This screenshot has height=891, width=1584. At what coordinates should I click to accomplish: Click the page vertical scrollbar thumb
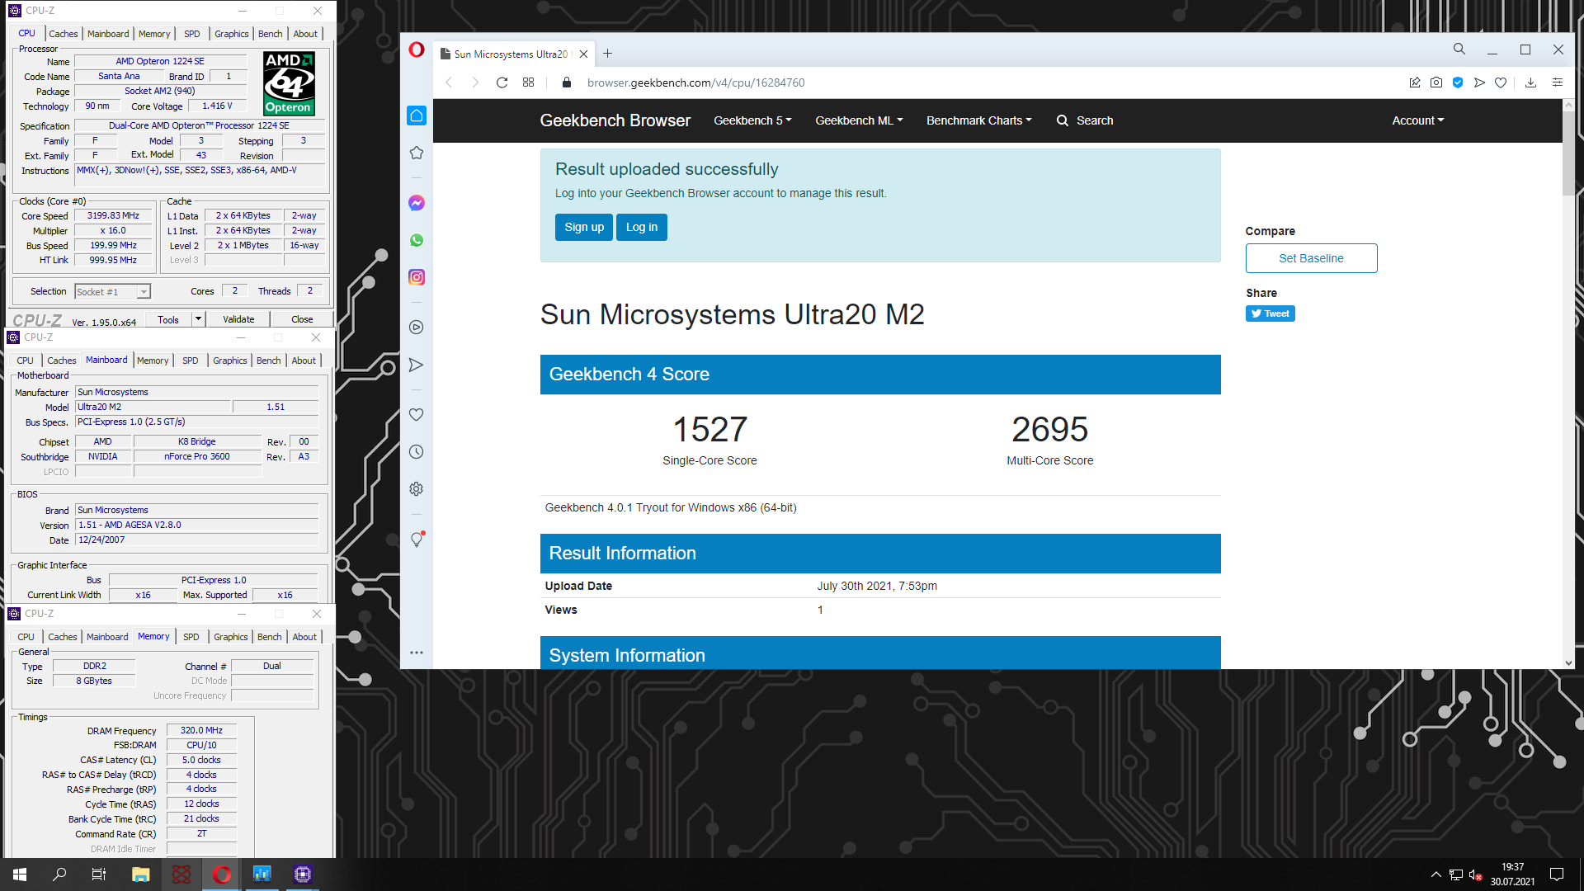point(1568,153)
